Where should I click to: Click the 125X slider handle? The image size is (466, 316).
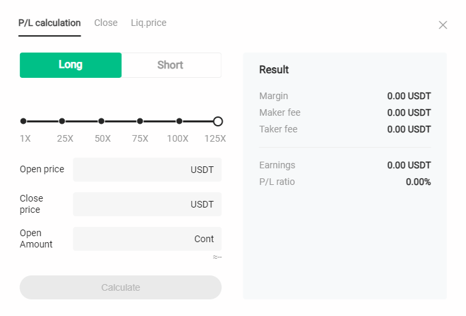point(218,121)
